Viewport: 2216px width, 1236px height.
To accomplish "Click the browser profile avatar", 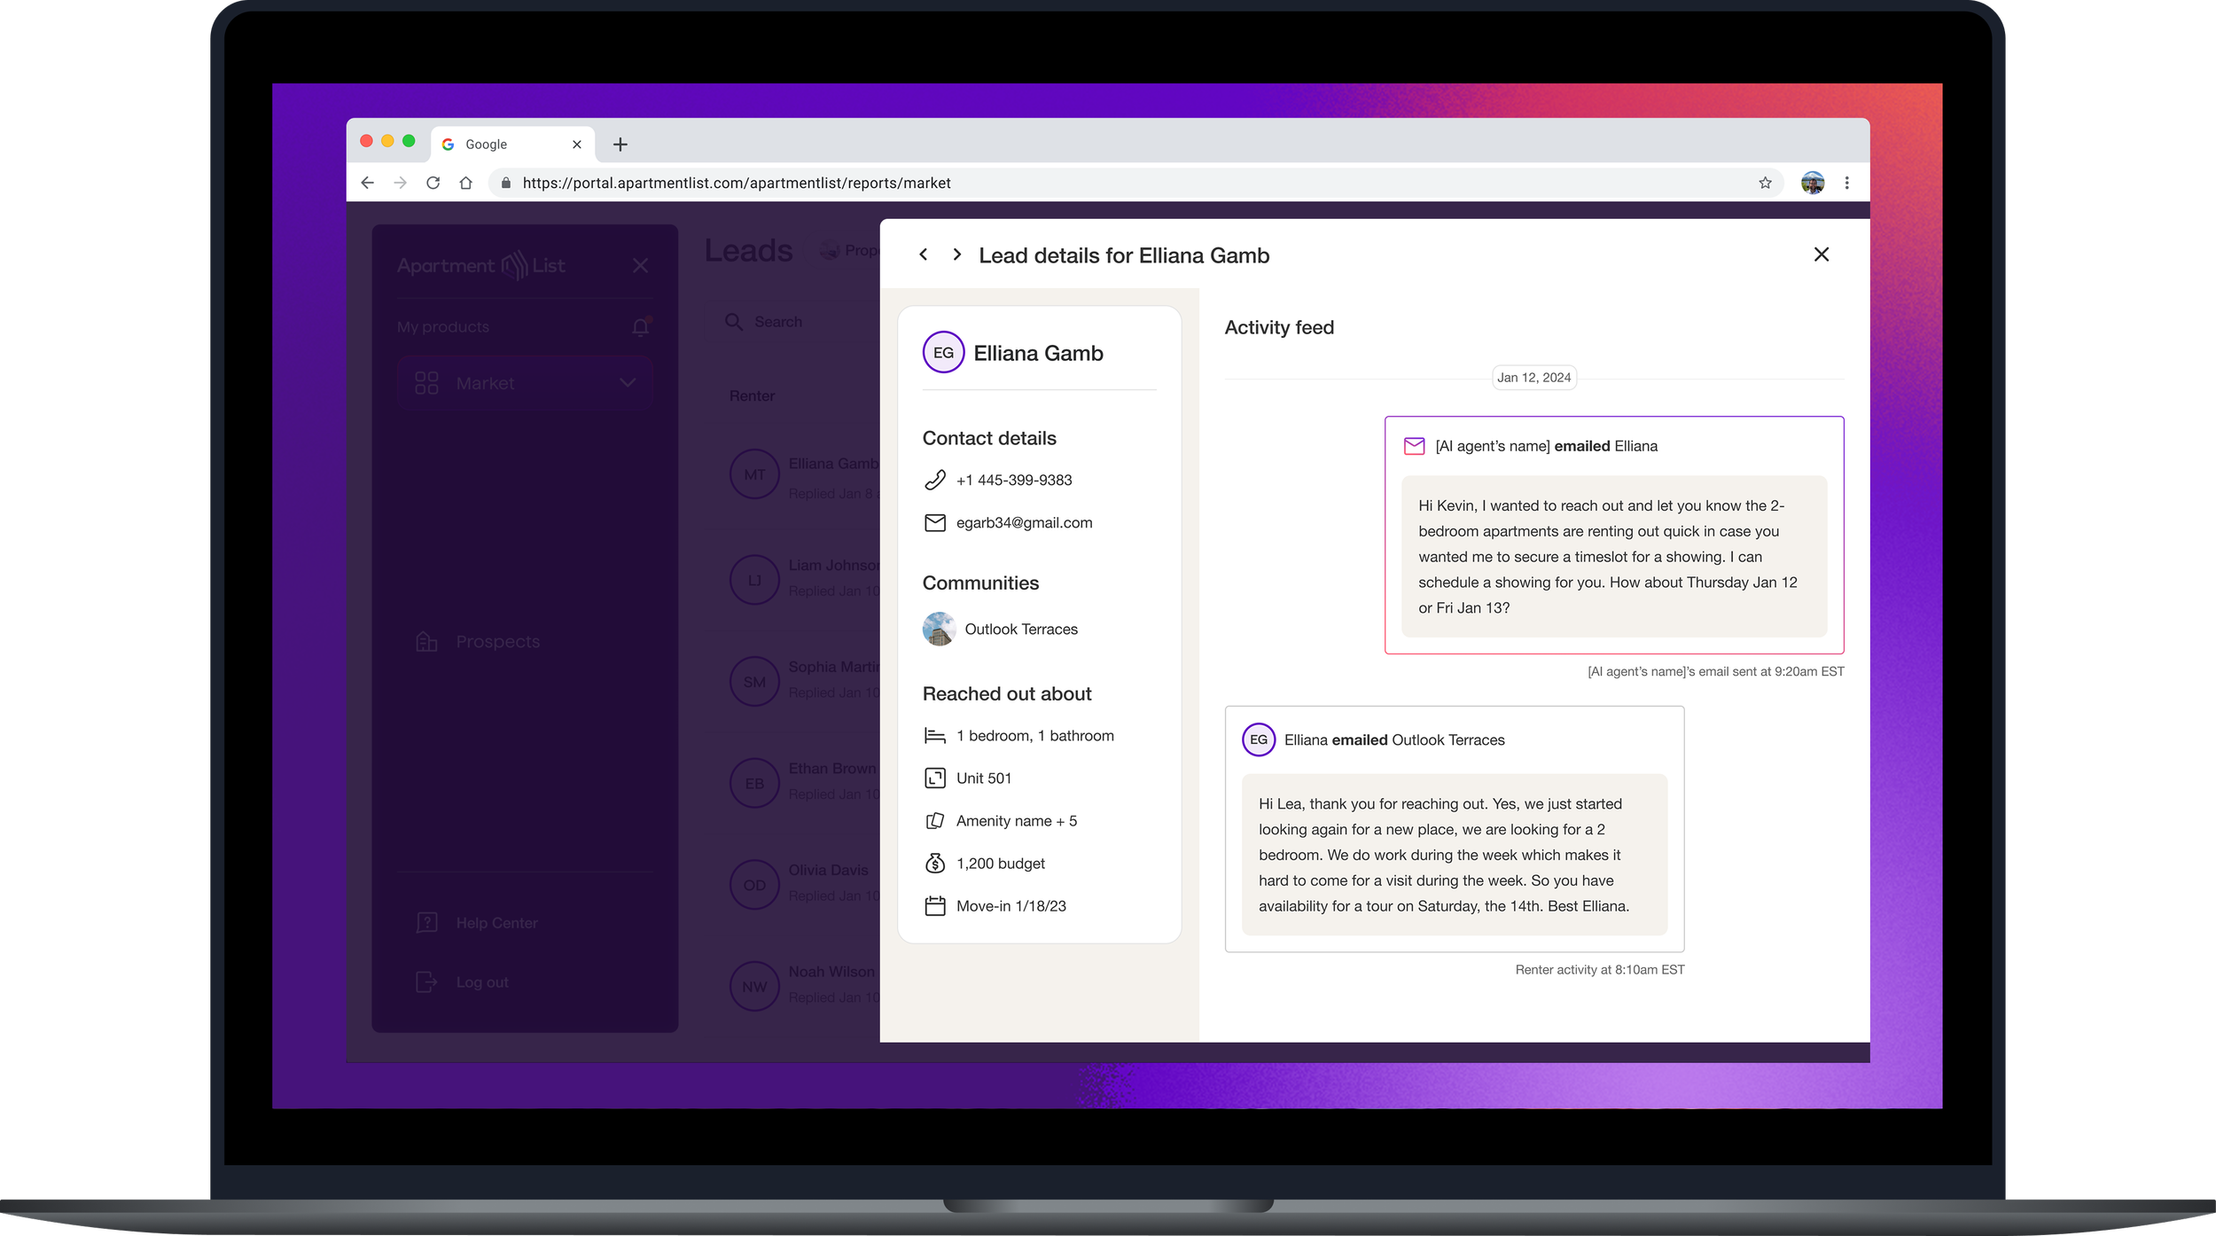I will [1812, 183].
